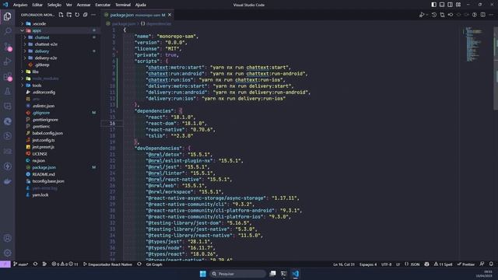This screenshot has width=498, height=280.
Task: Collapse the apps folder
Action: [23, 30]
